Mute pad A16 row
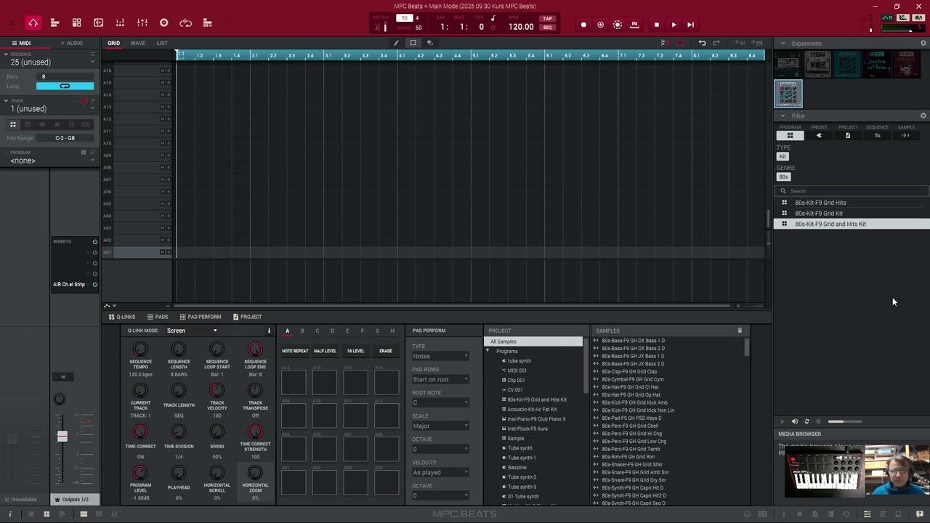 click(162, 70)
